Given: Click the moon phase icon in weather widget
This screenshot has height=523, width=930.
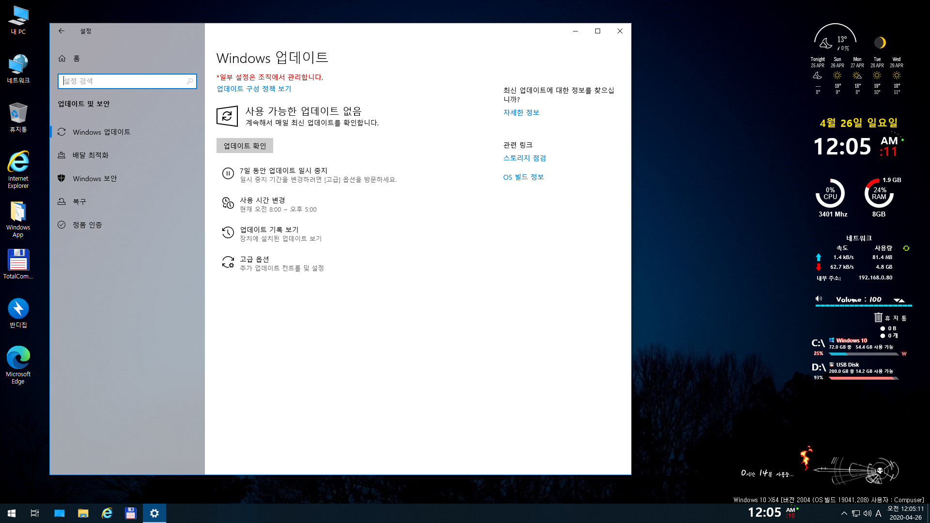Looking at the screenshot, I should [880, 43].
